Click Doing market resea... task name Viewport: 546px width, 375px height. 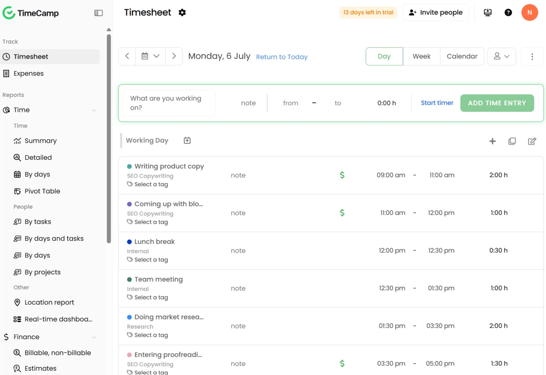coord(169,317)
